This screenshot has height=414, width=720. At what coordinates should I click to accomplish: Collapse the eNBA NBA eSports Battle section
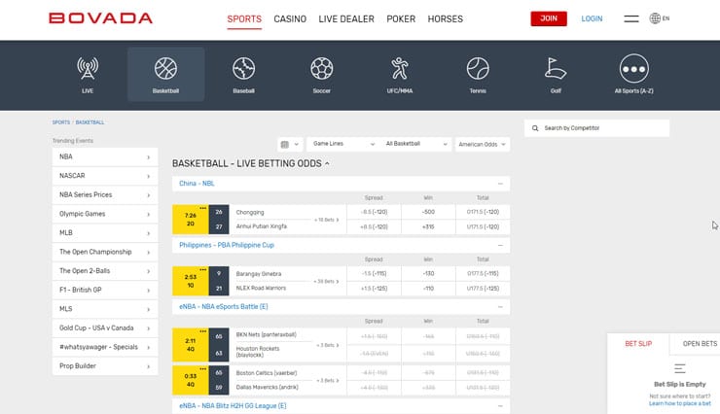coord(500,307)
